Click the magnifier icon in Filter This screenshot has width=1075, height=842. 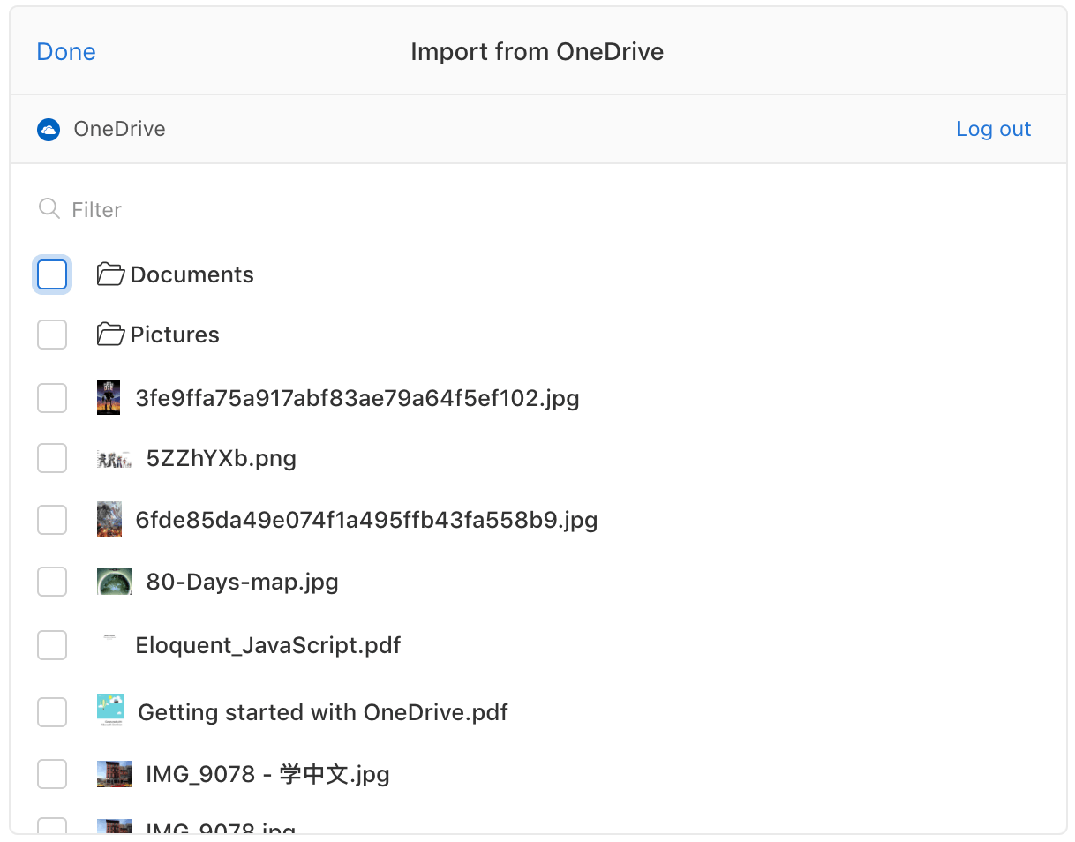[49, 208]
